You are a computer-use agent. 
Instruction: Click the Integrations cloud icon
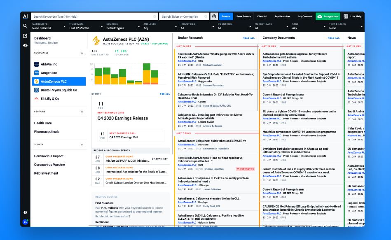point(320,16)
